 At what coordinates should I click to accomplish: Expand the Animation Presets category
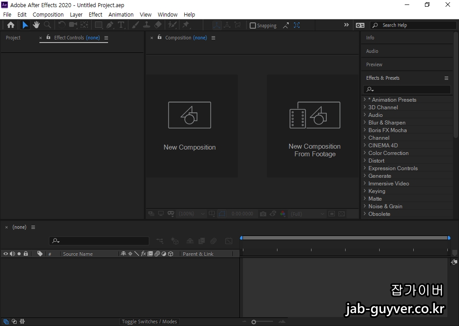[x=365, y=99]
